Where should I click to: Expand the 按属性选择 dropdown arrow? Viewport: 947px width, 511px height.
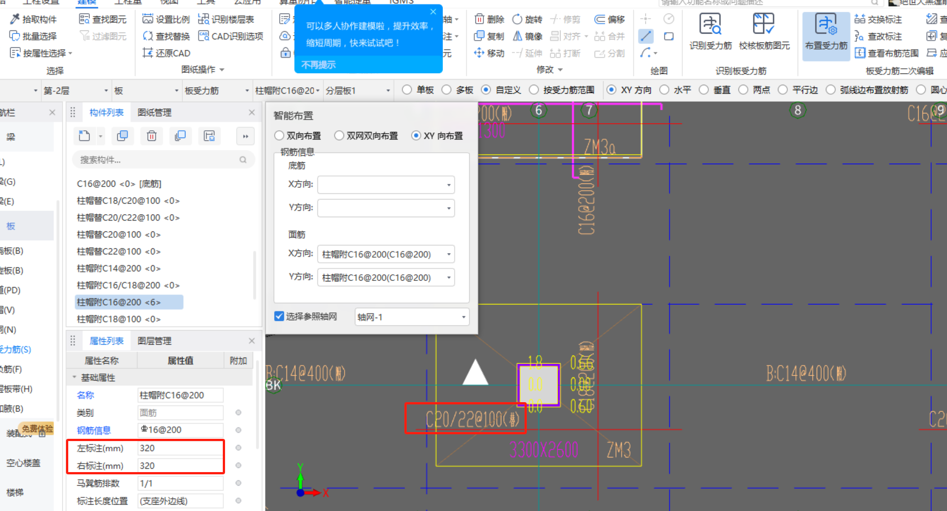click(71, 54)
